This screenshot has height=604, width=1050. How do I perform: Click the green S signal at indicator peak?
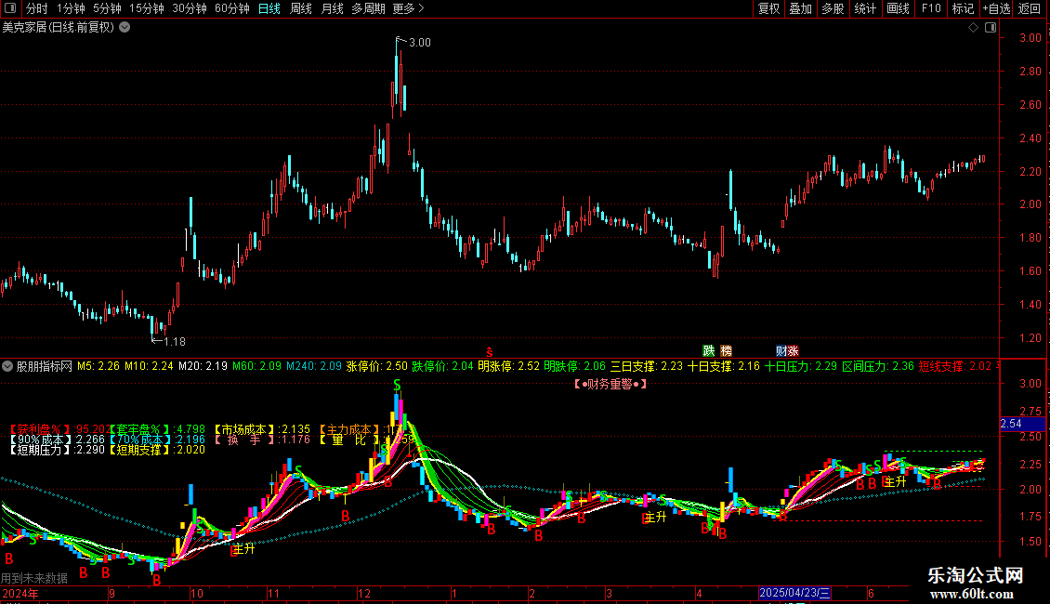coord(397,385)
